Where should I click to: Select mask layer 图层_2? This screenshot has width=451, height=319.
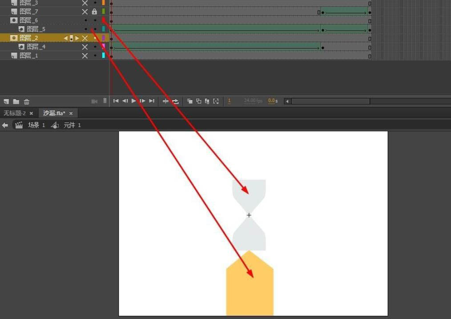click(x=28, y=38)
